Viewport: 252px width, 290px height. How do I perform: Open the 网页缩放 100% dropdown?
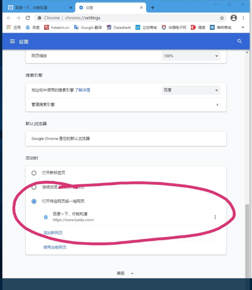pyautogui.click(x=191, y=56)
